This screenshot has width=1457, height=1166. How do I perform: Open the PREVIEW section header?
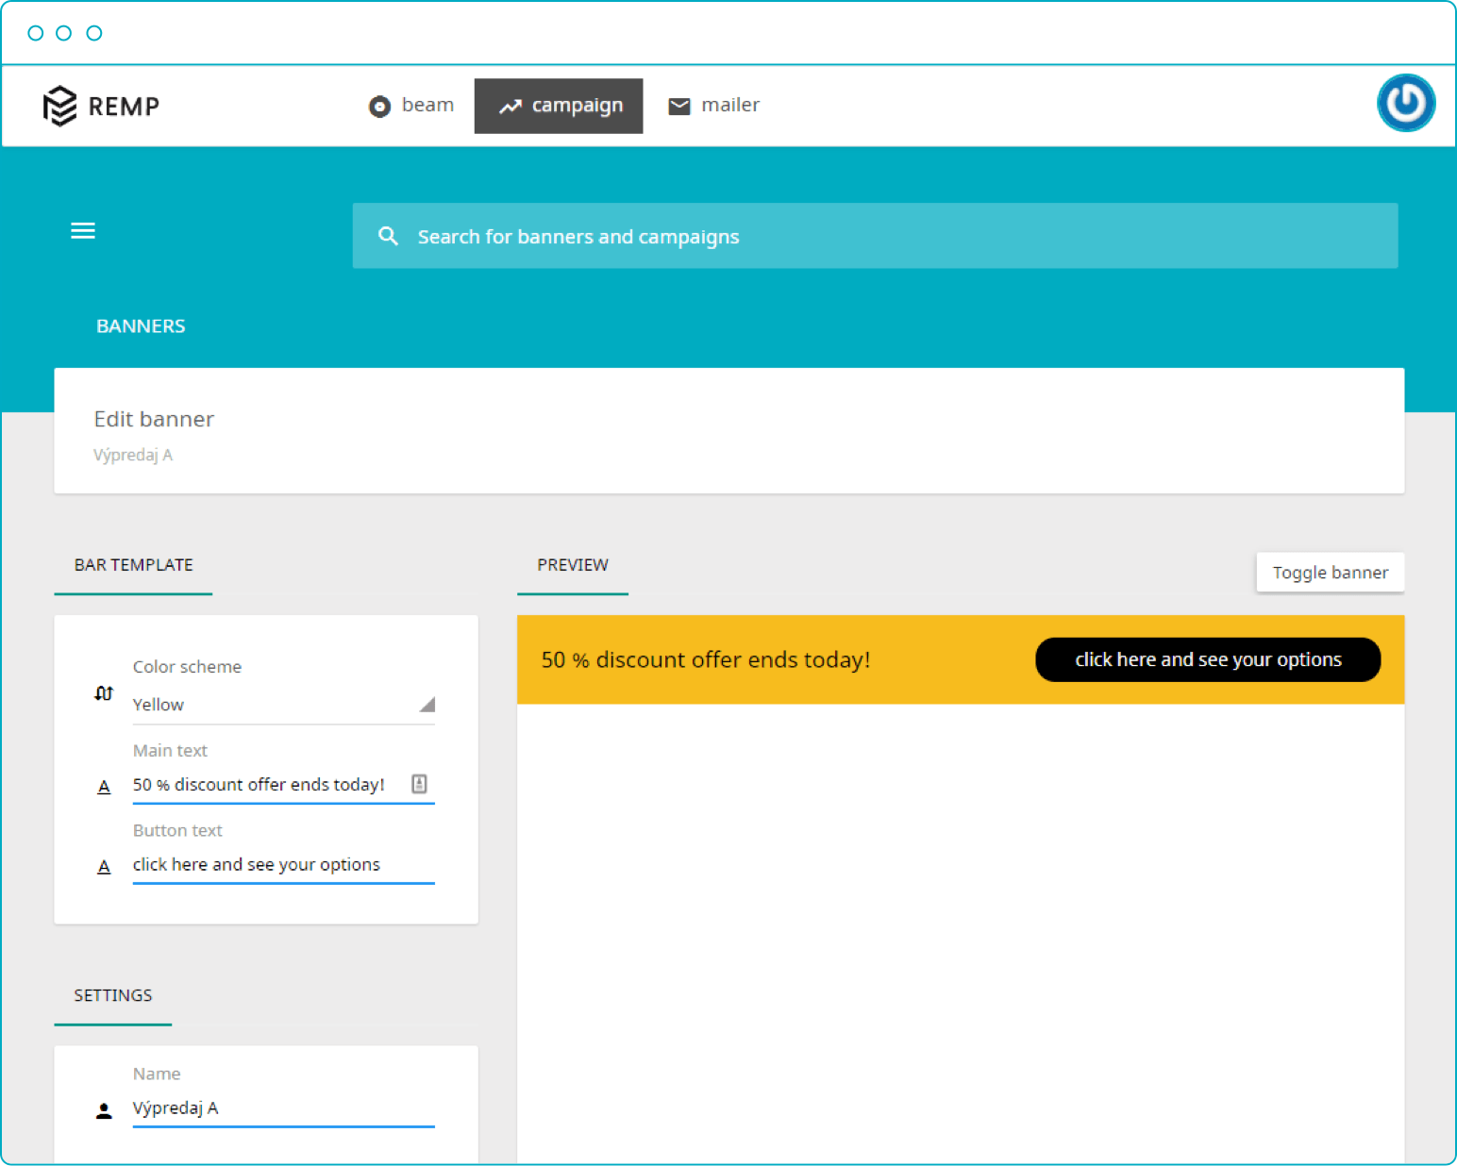[572, 564]
